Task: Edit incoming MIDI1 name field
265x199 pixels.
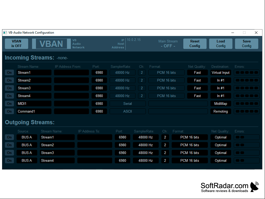Action: pyautogui.click(x=34, y=104)
